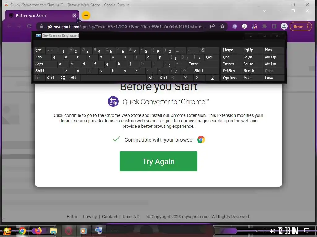The width and height of the screenshot is (317, 237).
Task: Click the Try Again button
Action: pos(158,161)
